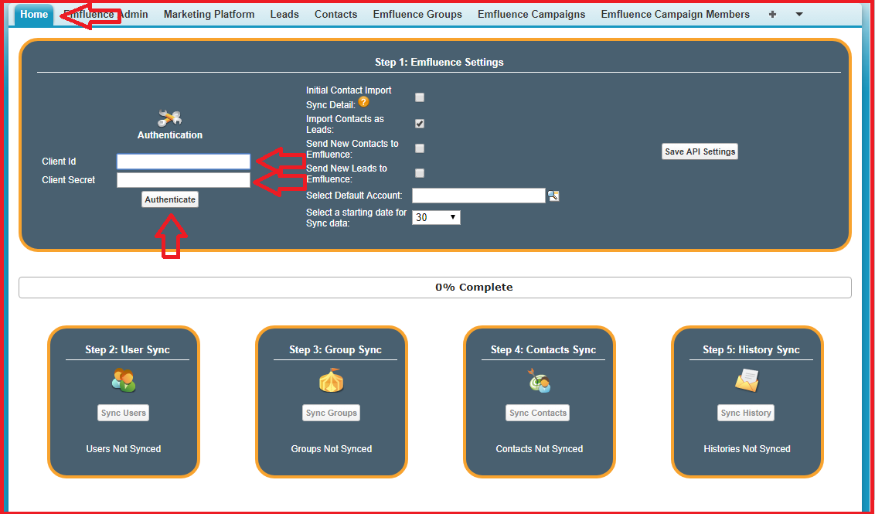Screen dimensions: 875x514
Task: Enable Initial Contact Import Sync Detail checkbox
Action: click(x=420, y=97)
